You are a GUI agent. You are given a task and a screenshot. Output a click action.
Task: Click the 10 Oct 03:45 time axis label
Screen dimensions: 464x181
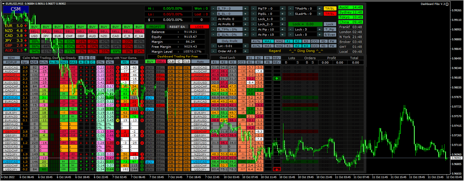click(x=232, y=177)
